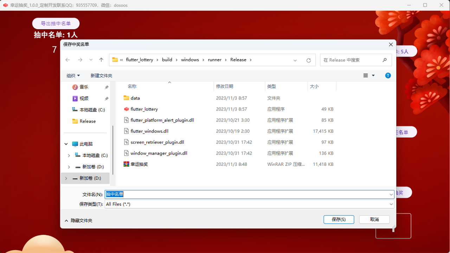Open the 组织 dropdown menu
Viewport: 450px width, 253px height.
73,75
